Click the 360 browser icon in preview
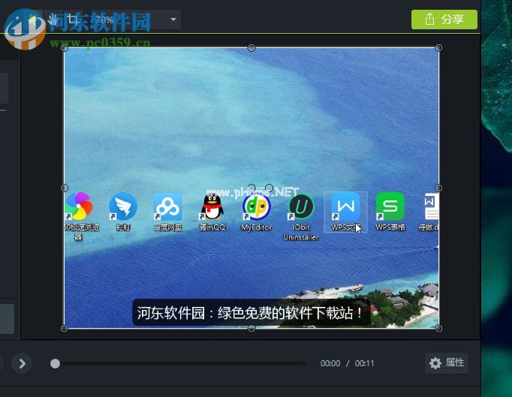The image size is (512, 397). tap(78, 206)
